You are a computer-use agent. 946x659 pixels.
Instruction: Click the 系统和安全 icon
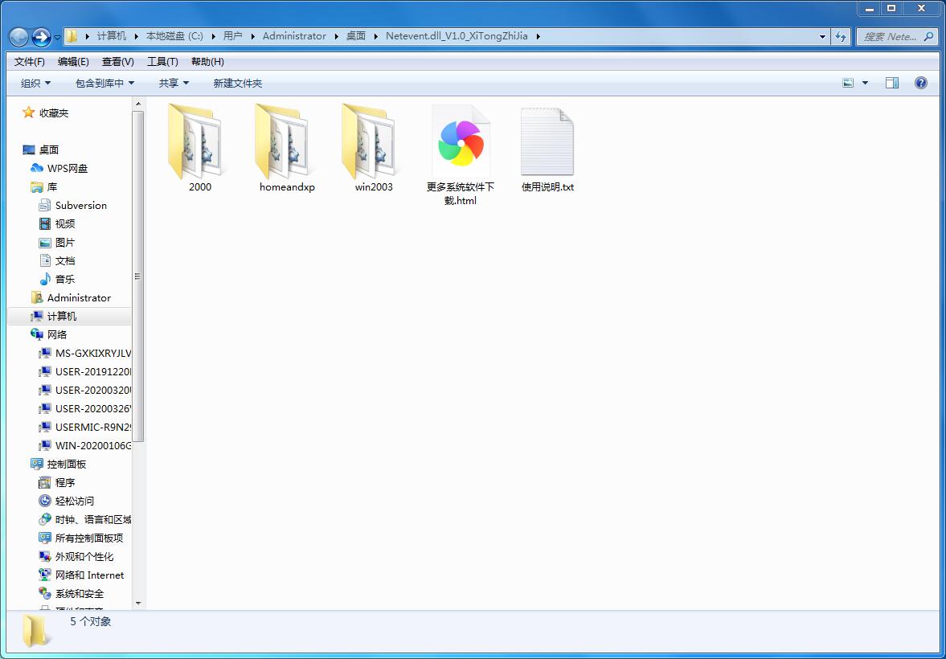pos(45,594)
